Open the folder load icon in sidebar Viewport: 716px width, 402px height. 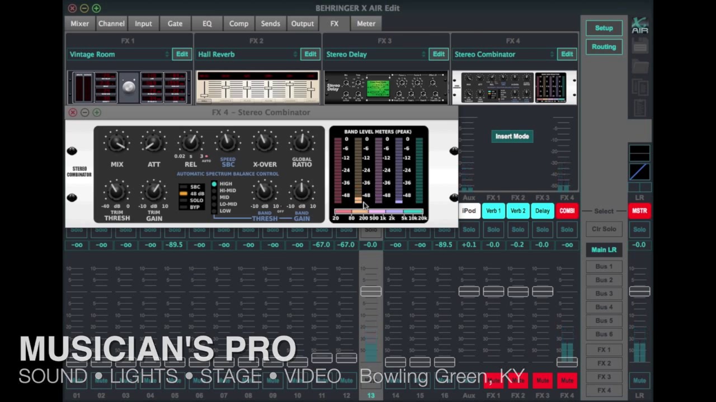click(x=640, y=66)
